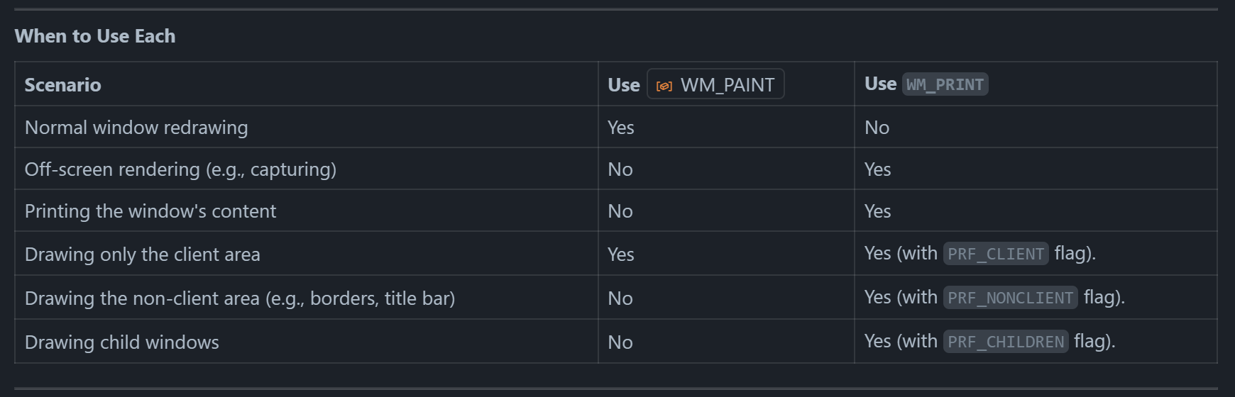Click the symbol icon beside WM_PAINT
Screen dimensions: 1235x397
pos(664,86)
